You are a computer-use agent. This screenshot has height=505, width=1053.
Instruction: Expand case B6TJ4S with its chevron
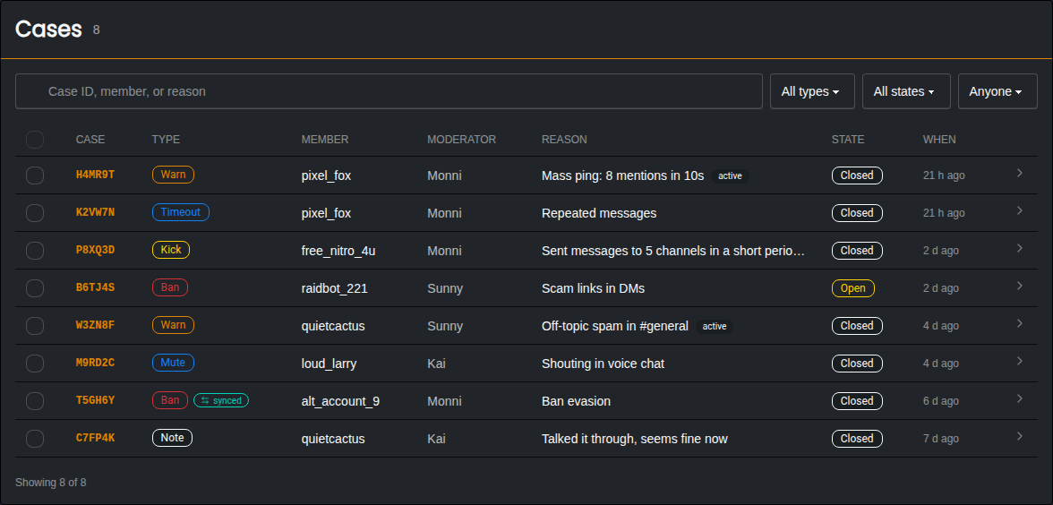pyautogui.click(x=1019, y=287)
